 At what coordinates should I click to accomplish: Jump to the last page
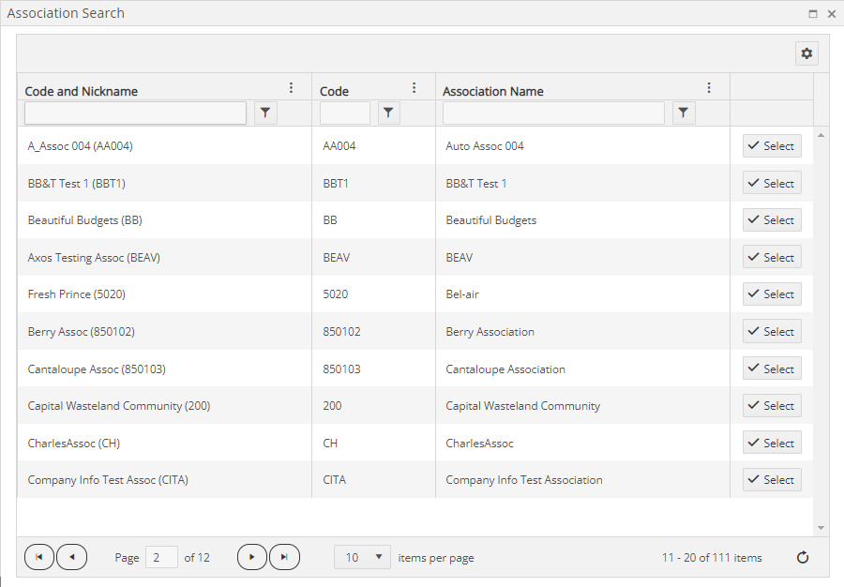284,557
